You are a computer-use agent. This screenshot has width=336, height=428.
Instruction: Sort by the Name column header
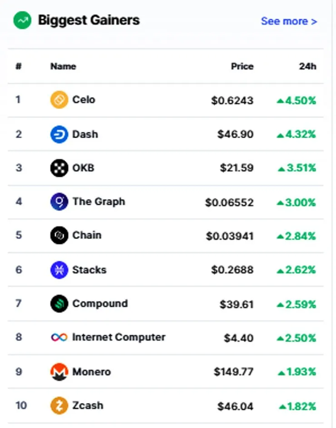(63, 66)
